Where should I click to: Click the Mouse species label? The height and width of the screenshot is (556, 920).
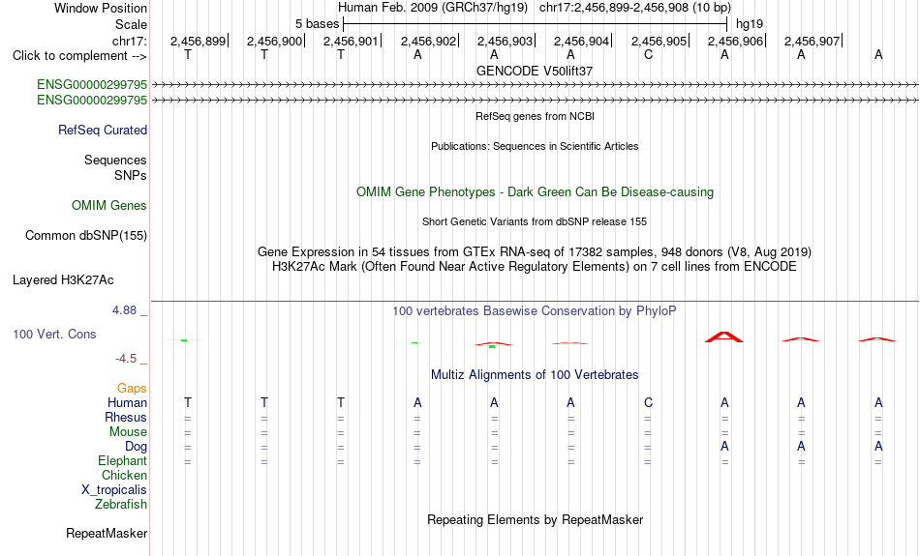coord(128,432)
